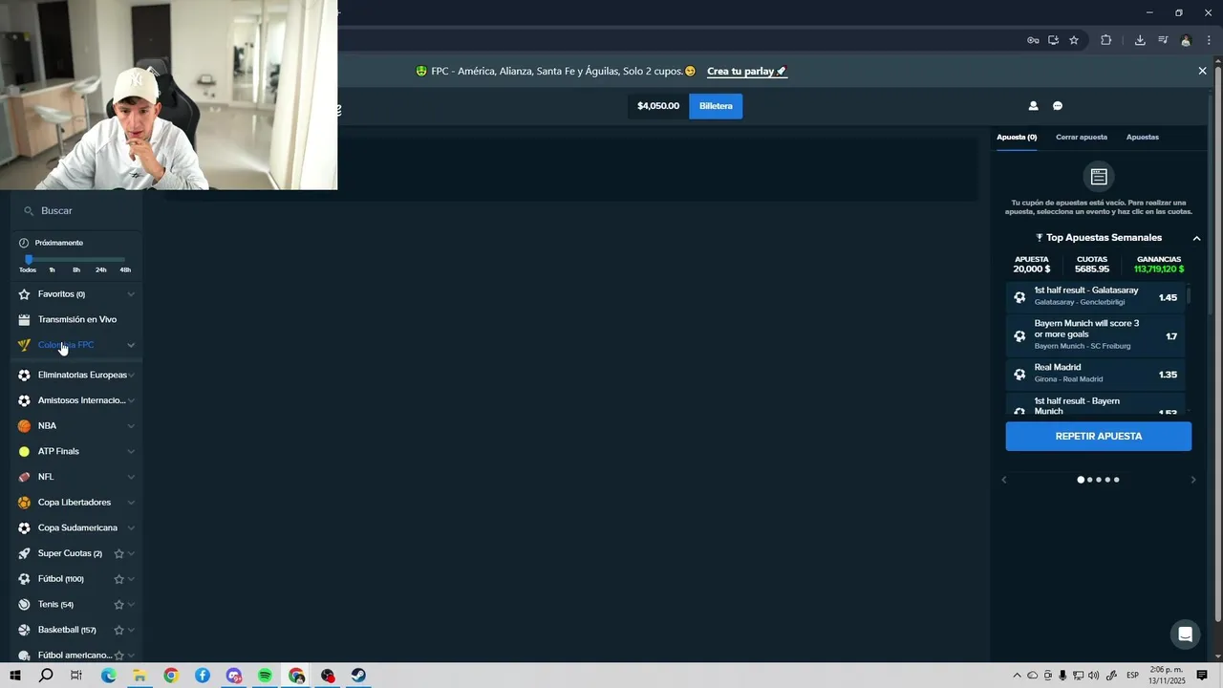1223x688 pixels.
Task: Open Chrome extensions puzzle icon
Action: coord(1106,40)
